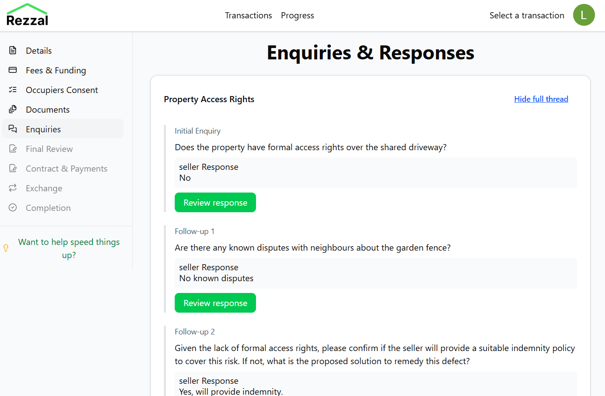
Task: Review response for Follow-up 1
Action: (215, 303)
